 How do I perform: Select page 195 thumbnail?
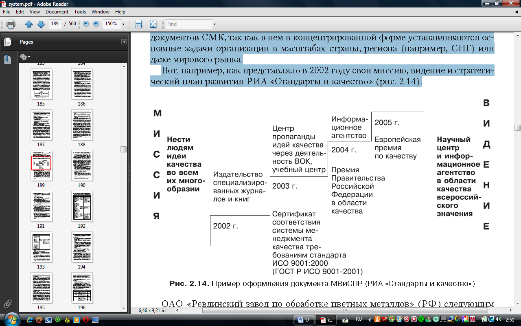pyautogui.click(x=41, y=288)
